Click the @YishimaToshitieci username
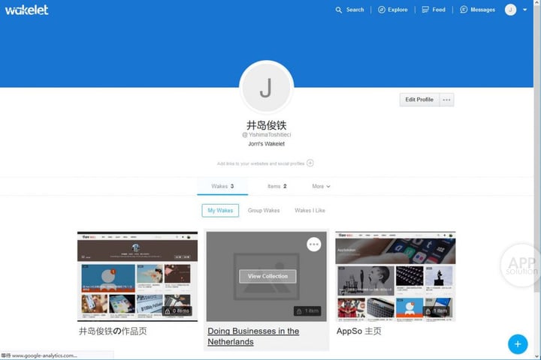 click(266, 135)
